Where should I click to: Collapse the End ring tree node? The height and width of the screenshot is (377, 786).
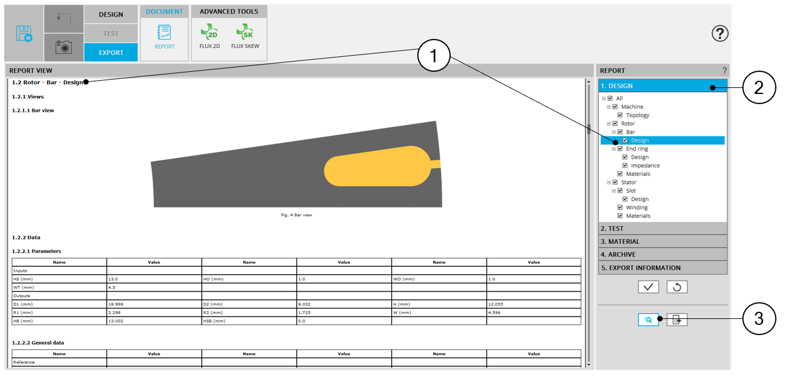coord(614,149)
